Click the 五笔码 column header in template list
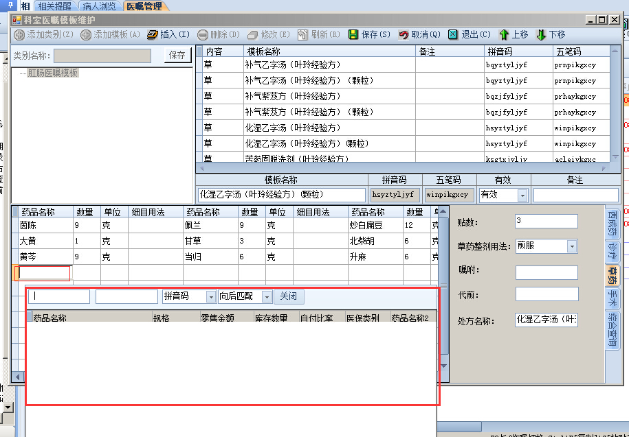The height and width of the screenshot is (437, 629). [581, 51]
